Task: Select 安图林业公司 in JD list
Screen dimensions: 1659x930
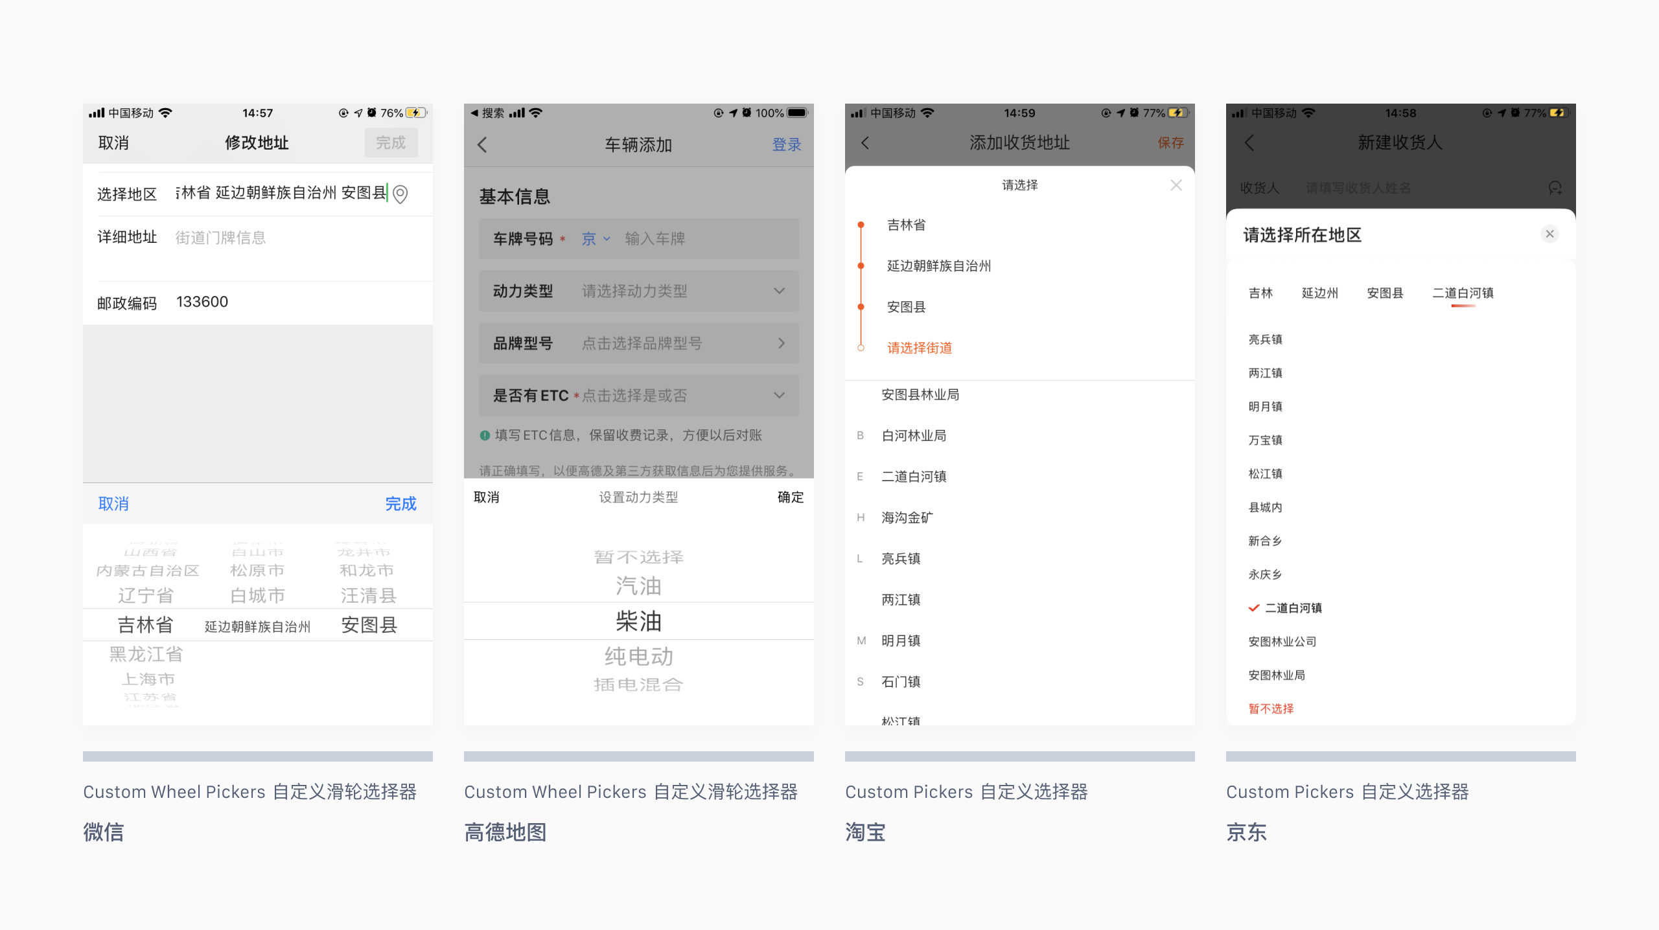Action: pos(1282,642)
